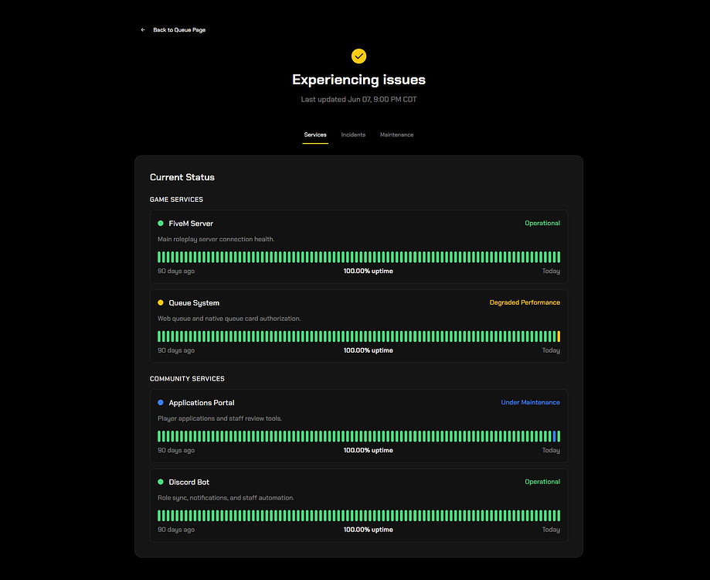Click the yellow checkmark status icon

pos(358,56)
